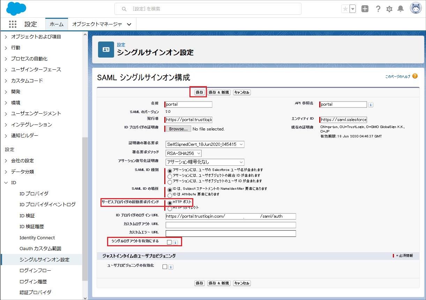Open the 証明書の署名要求 dropdown
Viewport: 426px width, 300px height.
205,144
